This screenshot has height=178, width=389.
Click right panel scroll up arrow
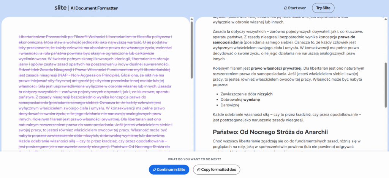point(385,19)
